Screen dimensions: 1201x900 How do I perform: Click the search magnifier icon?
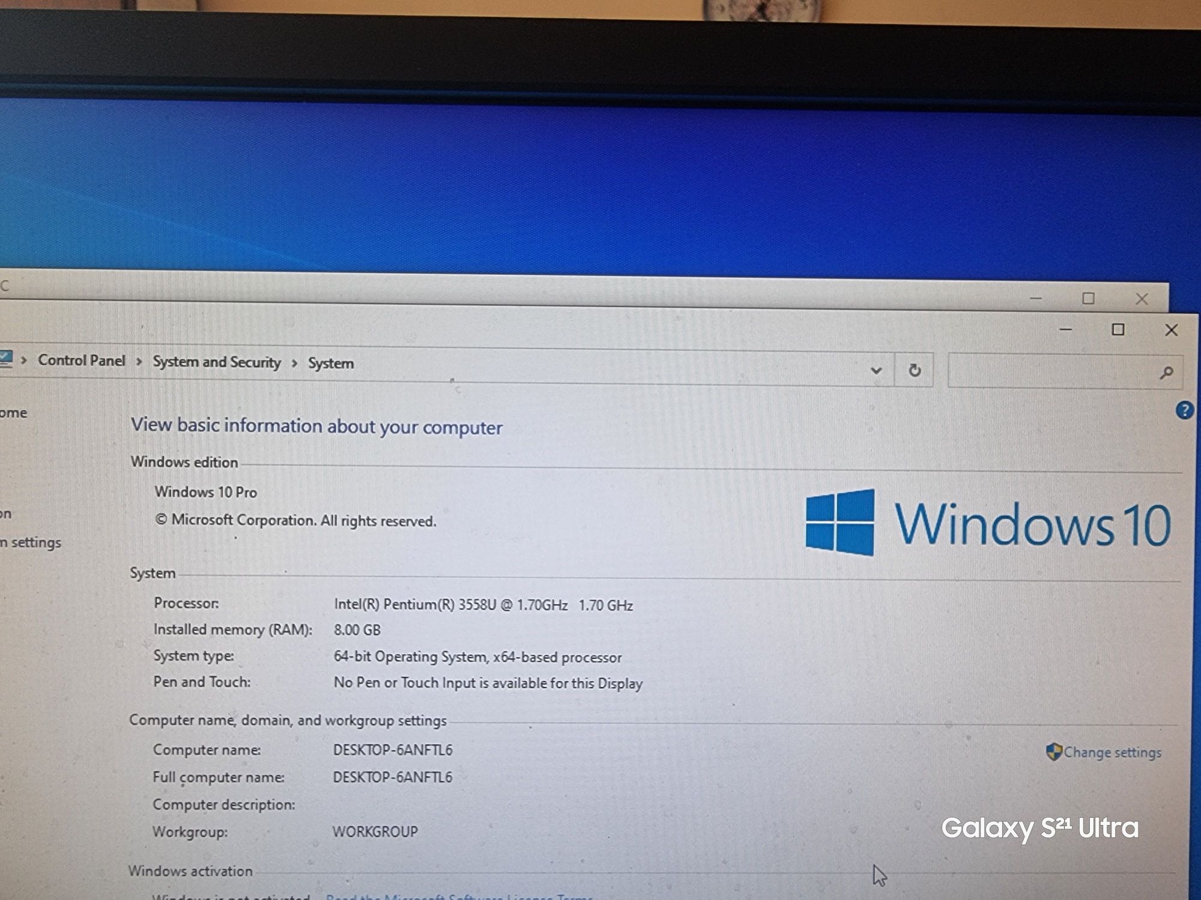(1166, 373)
